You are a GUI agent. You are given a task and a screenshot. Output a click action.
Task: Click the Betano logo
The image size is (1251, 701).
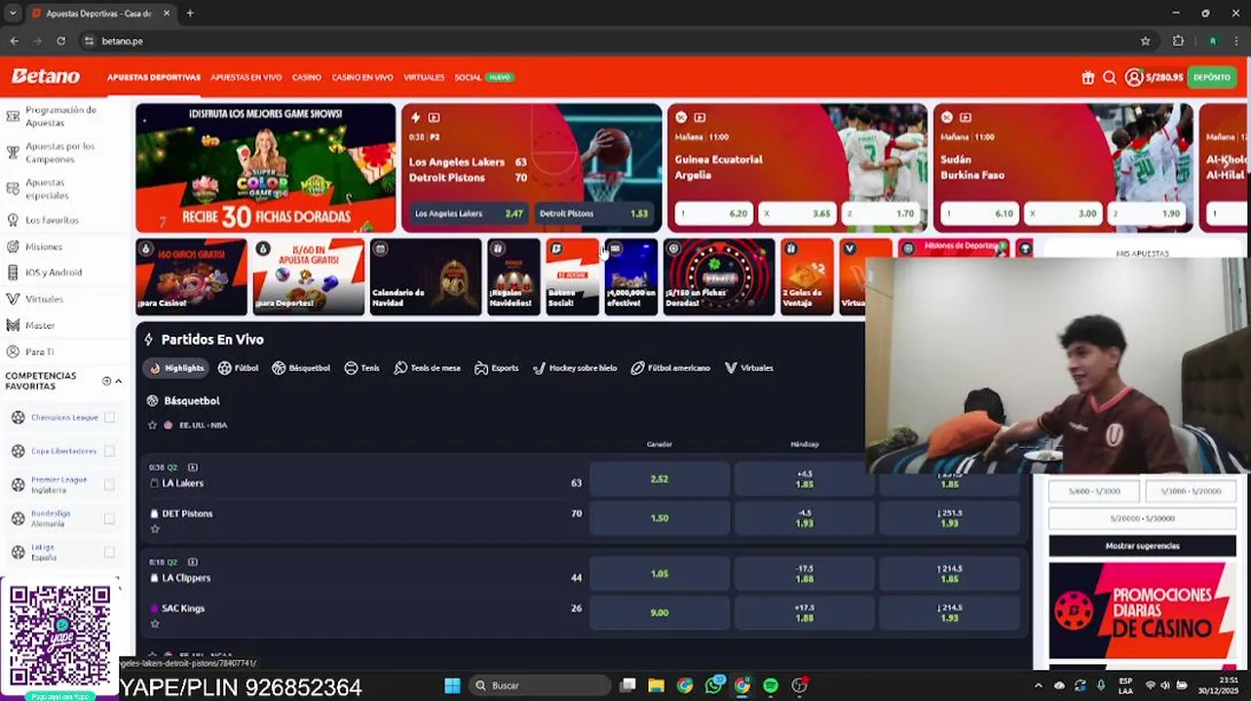click(x=45, y=76)
